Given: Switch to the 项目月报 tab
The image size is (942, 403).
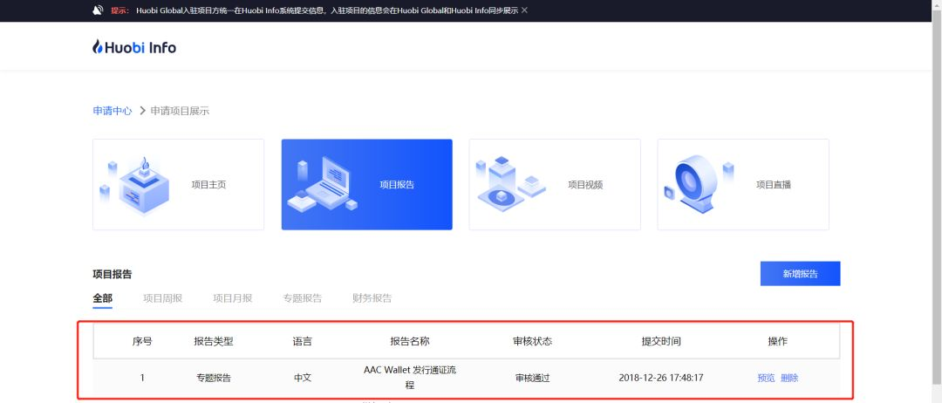Looking at the screenshot, I should click(x=233, y=298).
